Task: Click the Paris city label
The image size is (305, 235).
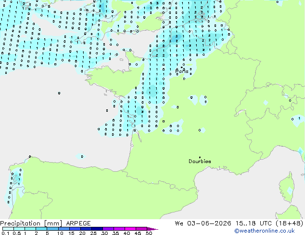Action: coord(182,71)
